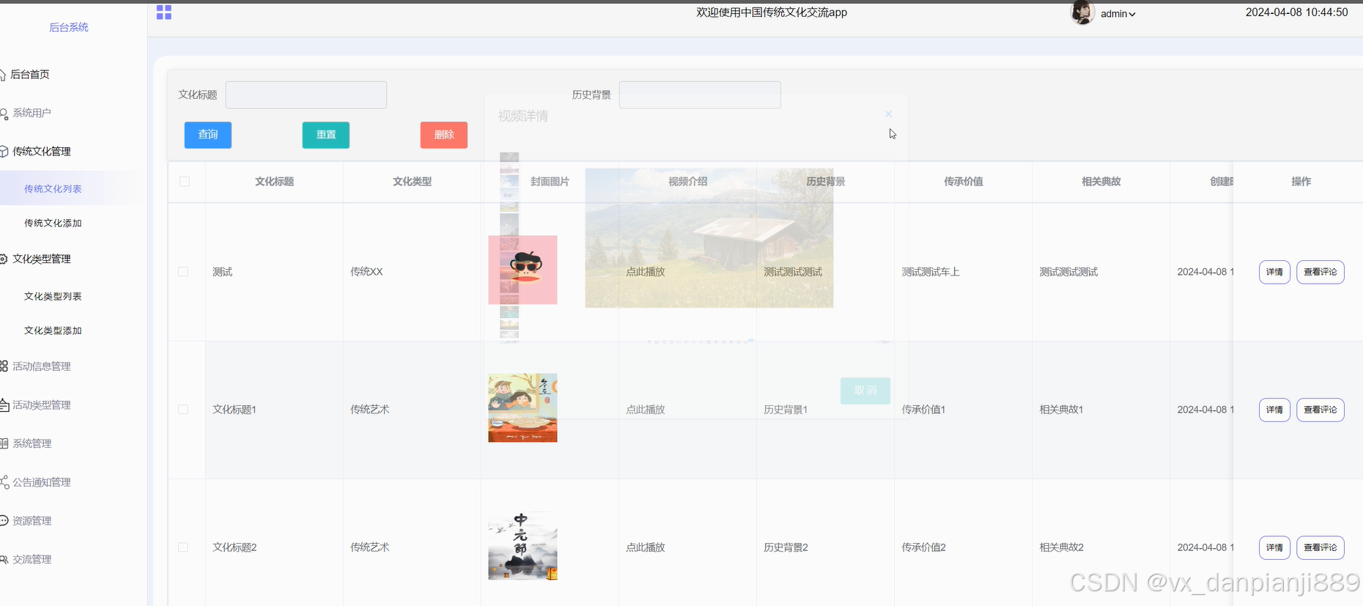Click the 文化标题 column header

(x=274, y=182)
